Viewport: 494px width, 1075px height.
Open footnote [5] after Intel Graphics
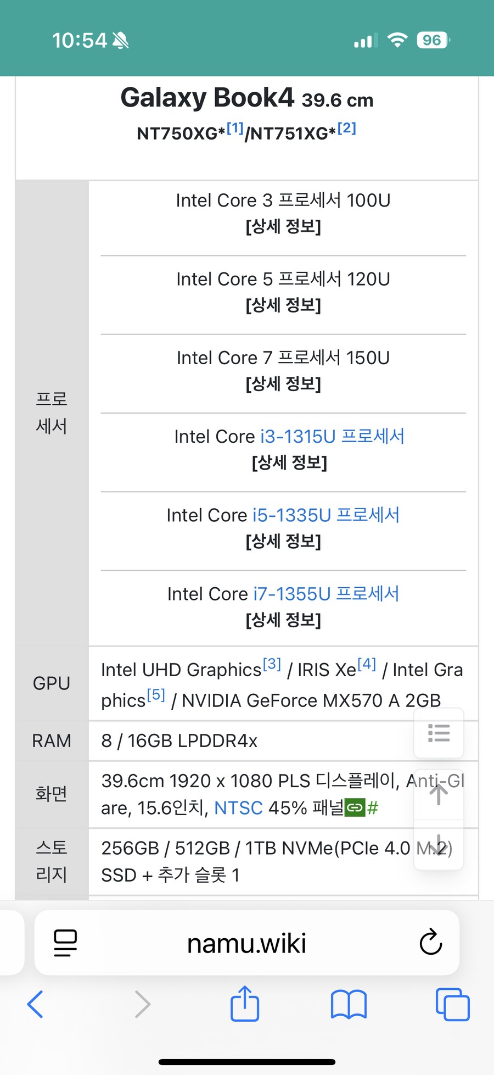click(x=156, y=695)
